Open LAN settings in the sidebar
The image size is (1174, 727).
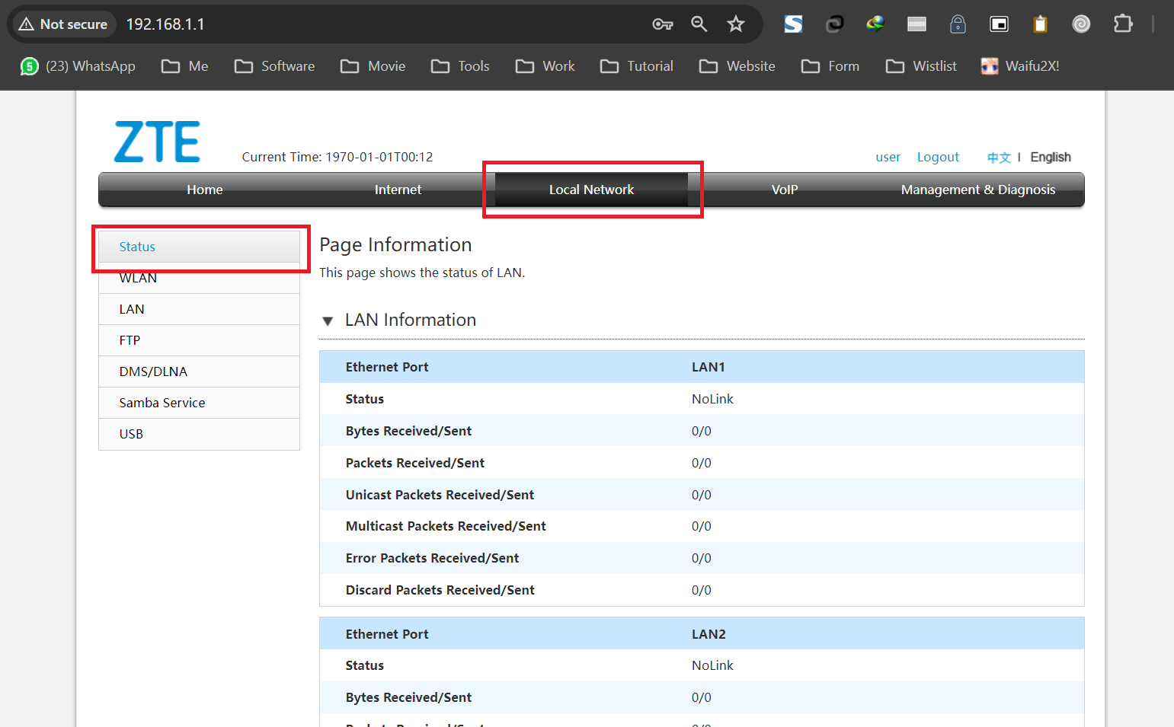click(200, 309)
